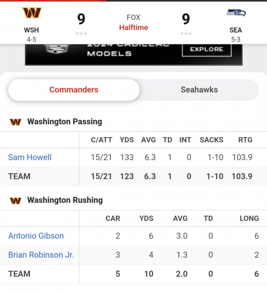Screen dimensions: 267x291
Task: Open Sam Howell's player page
Action: tap(30, 157)
